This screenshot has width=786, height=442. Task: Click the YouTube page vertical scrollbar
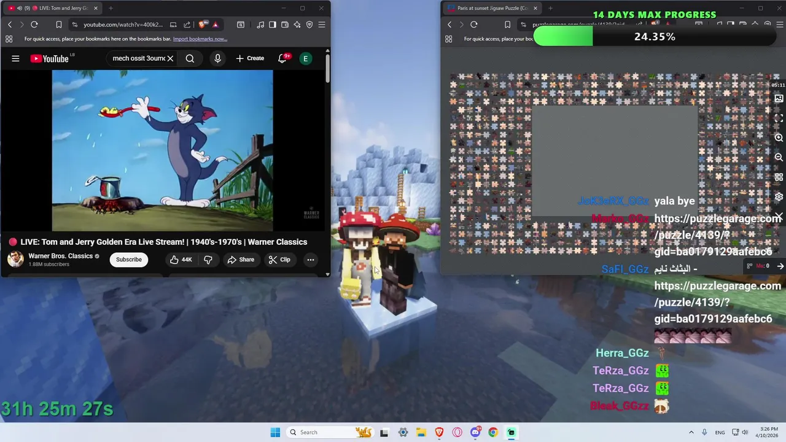click(x=327, y=69)
